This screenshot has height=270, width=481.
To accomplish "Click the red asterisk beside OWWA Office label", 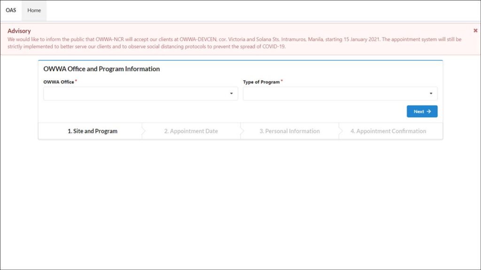I will click(76, 81).
